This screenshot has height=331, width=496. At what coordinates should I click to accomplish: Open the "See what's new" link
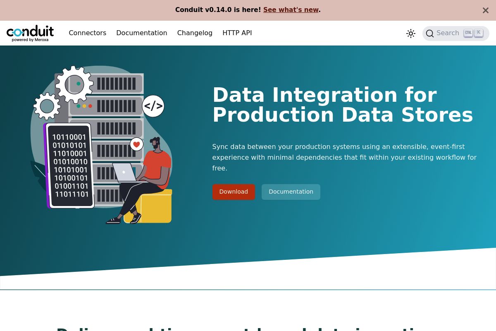[x=291, y=10]
